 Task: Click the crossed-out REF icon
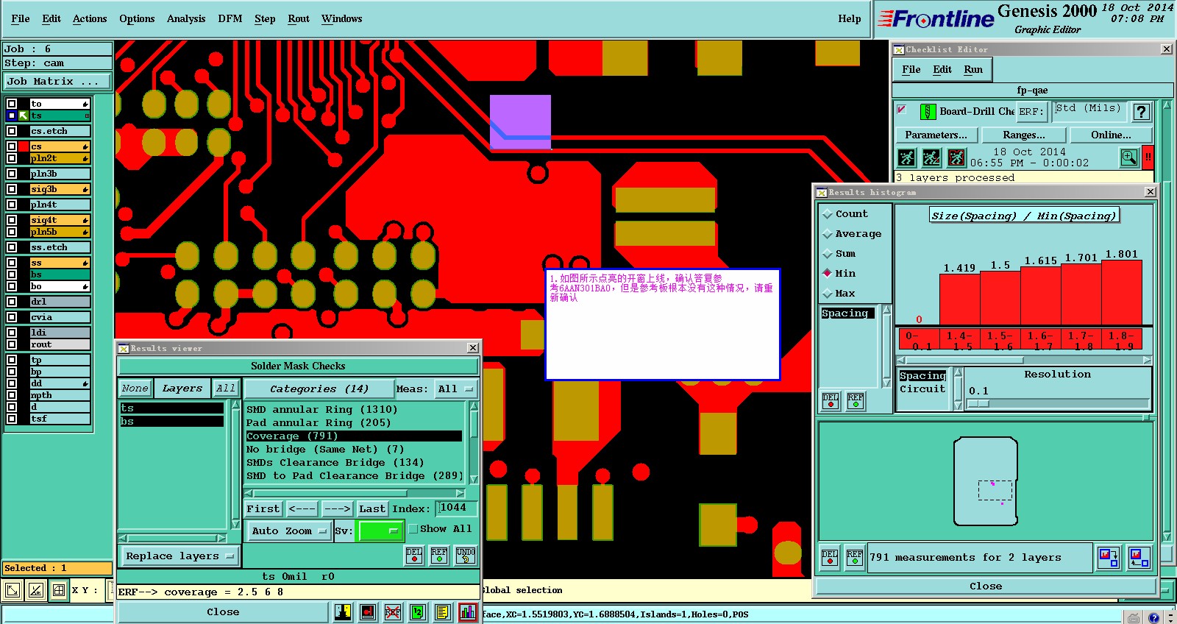click(x=393, y=611)
